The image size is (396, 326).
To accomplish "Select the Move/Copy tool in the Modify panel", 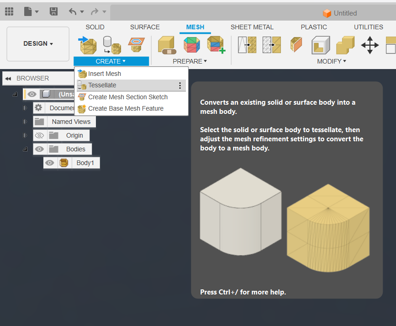I will click(370, 45).
